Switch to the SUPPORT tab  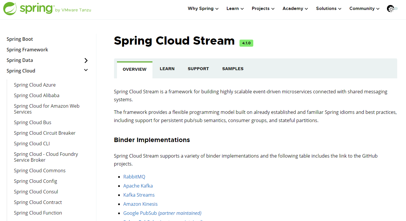(x=198, y=69)
